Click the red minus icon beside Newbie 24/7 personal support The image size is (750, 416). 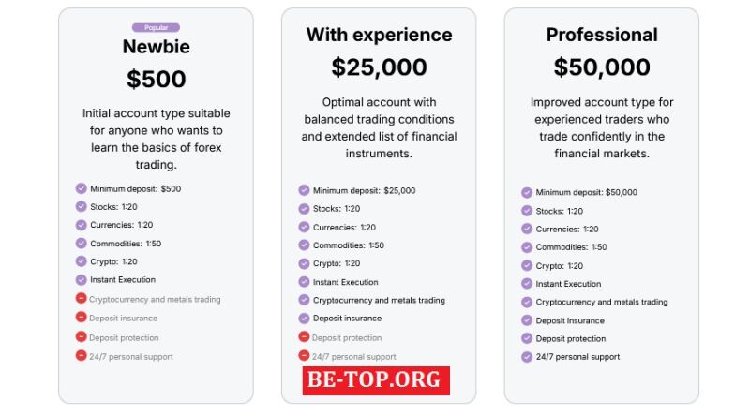81,356
